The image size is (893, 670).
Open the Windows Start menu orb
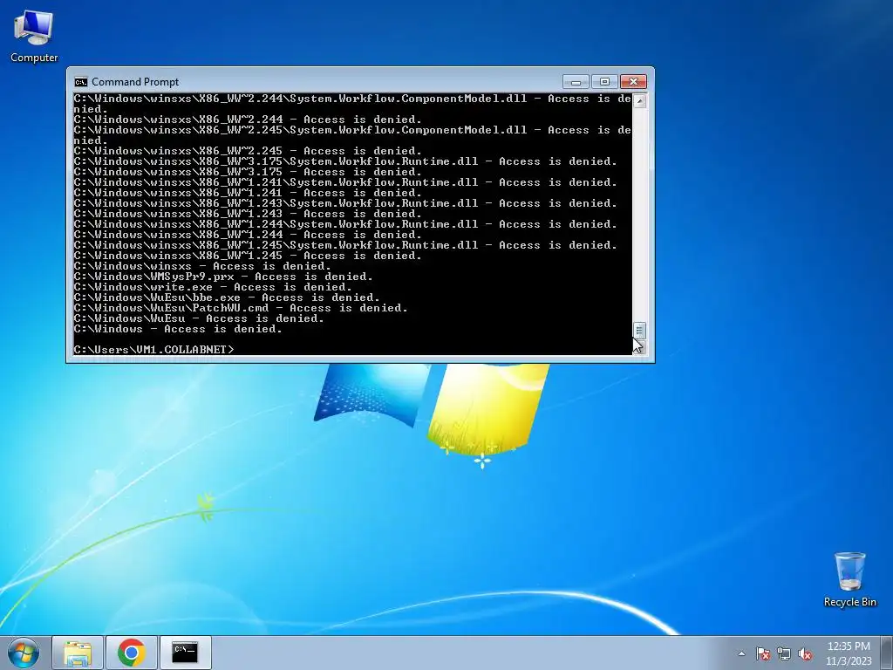tap(24, 653)
